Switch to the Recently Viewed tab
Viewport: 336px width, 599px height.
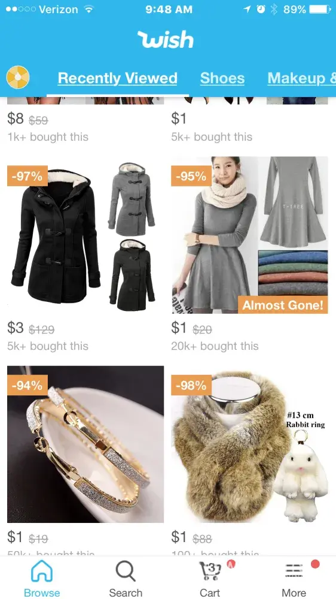point(117,78)
